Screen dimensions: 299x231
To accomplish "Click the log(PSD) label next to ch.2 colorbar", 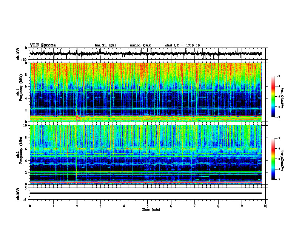I will 282,160.
